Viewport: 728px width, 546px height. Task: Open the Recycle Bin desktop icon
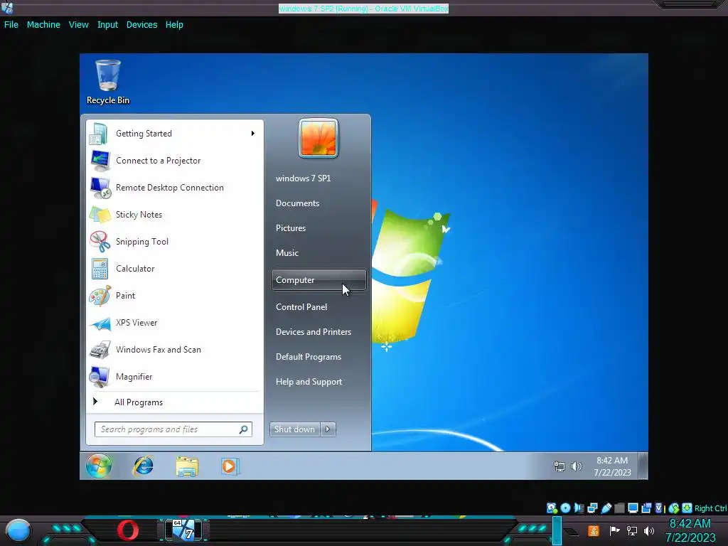(108, 82)
